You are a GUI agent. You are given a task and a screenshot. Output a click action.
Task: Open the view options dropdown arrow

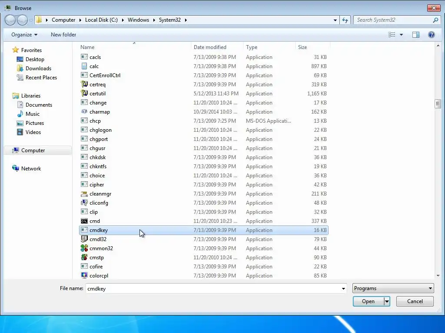pos(401,35)
